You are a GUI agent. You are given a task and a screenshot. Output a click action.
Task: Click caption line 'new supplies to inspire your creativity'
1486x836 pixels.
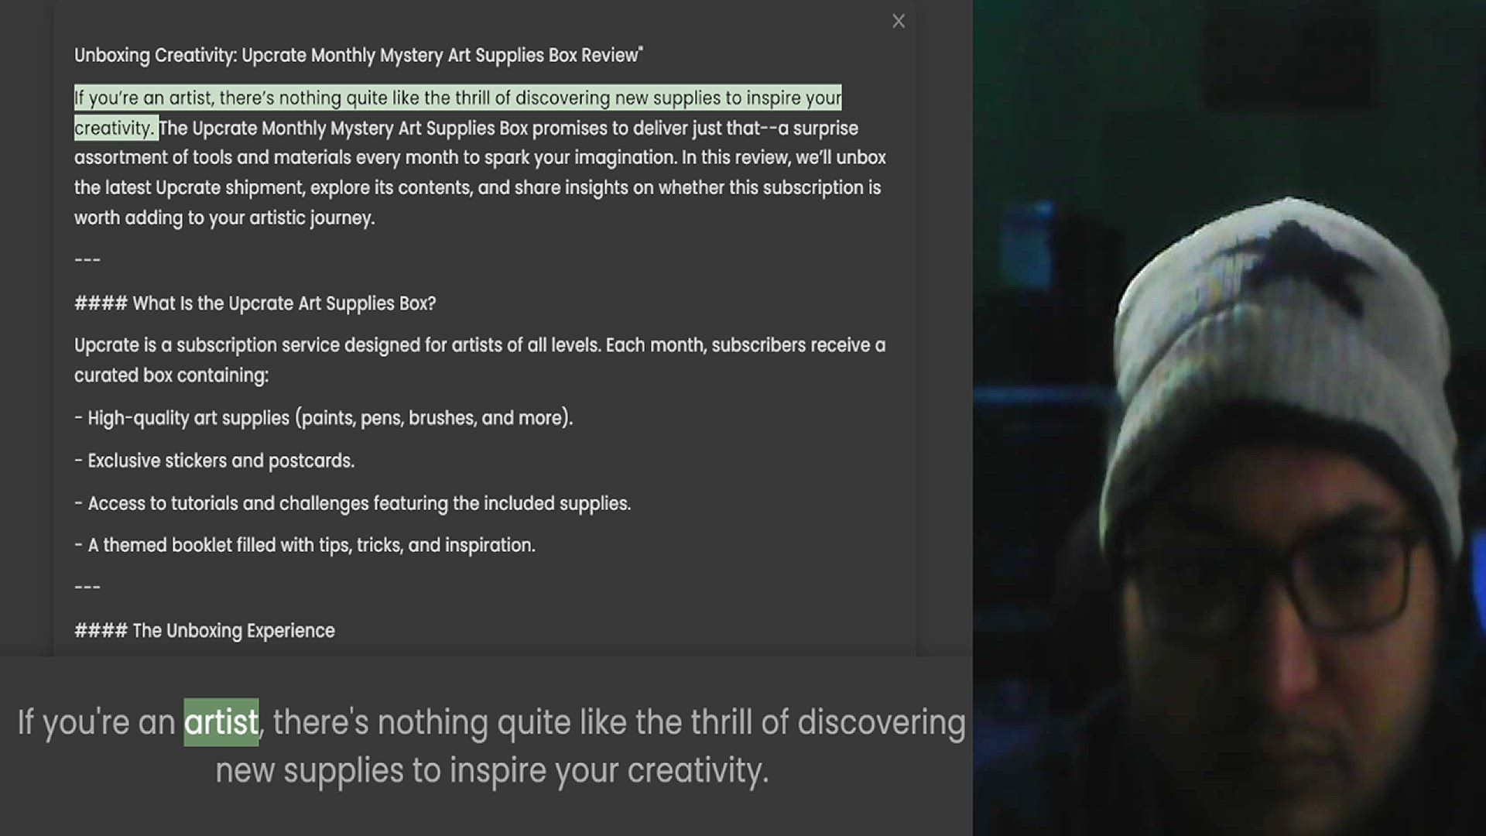pyautogui.click(x=492, y=771)
